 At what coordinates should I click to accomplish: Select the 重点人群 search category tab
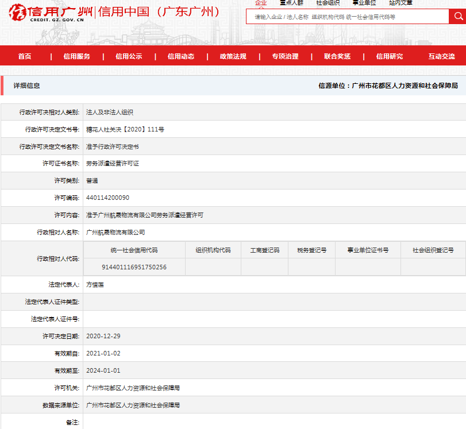pos(291,3)
